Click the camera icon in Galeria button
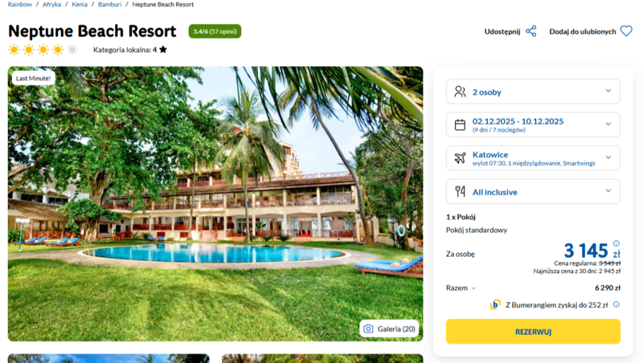Image resolution: width=643 pixels, height=363 pixels. click(368, 328)
